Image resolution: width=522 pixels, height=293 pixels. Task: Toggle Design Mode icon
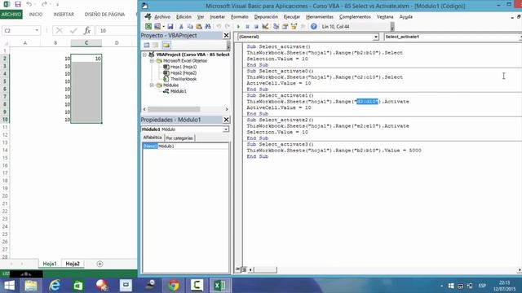pyautogui.click(x=265, y=26)
